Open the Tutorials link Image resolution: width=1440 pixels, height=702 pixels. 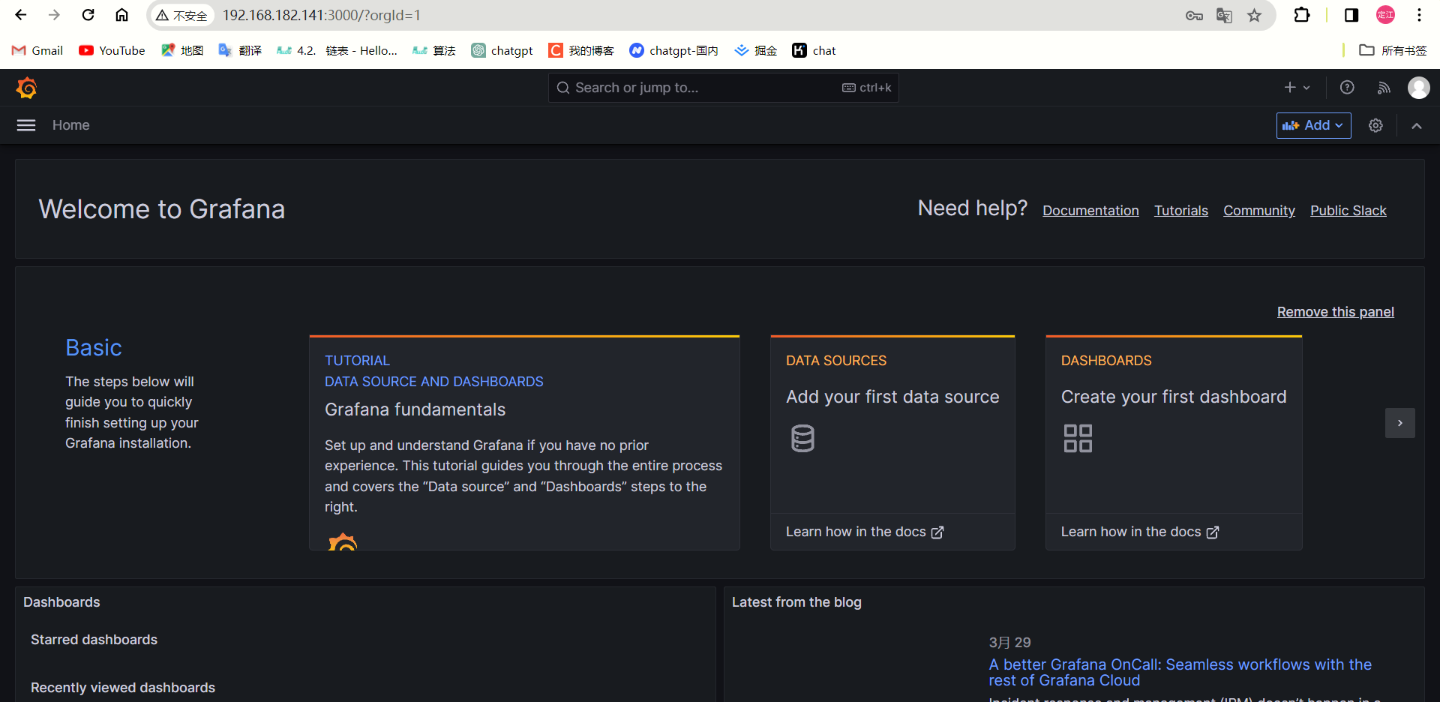[1181, 211]
